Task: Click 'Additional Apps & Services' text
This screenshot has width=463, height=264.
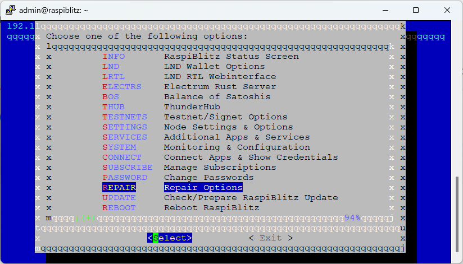Action: (237, 137)
